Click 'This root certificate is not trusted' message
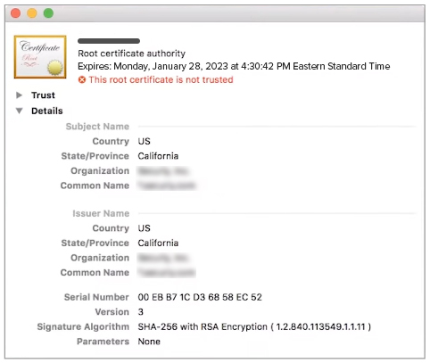Image resolution: width=430 pixels, height=363 pixels. click(x=161, y=79)
